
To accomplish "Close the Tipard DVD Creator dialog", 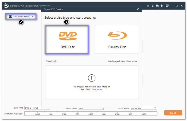I will click(138, 9).
